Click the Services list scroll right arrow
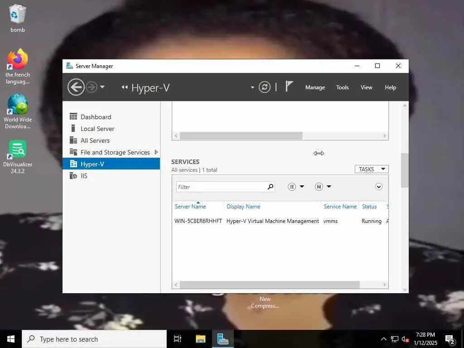The image size is (464, 348). click(x=384, y=285)
